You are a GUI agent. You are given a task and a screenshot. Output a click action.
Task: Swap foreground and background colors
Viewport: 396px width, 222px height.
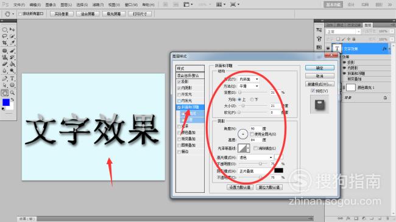pos(12,100)
